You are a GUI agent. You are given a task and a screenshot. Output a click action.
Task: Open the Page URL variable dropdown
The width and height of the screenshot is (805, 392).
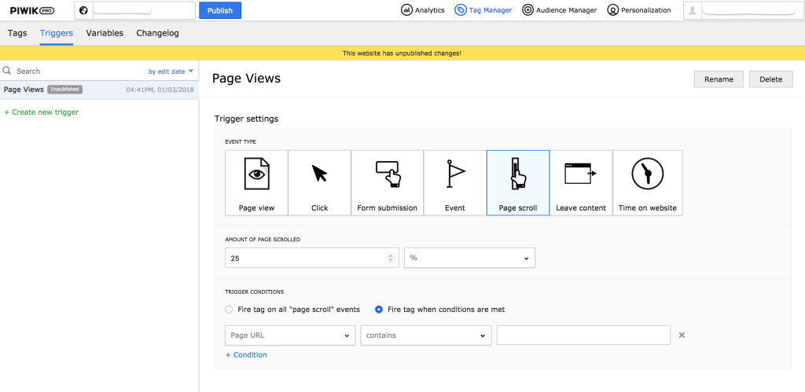click(x=290, y=335)
